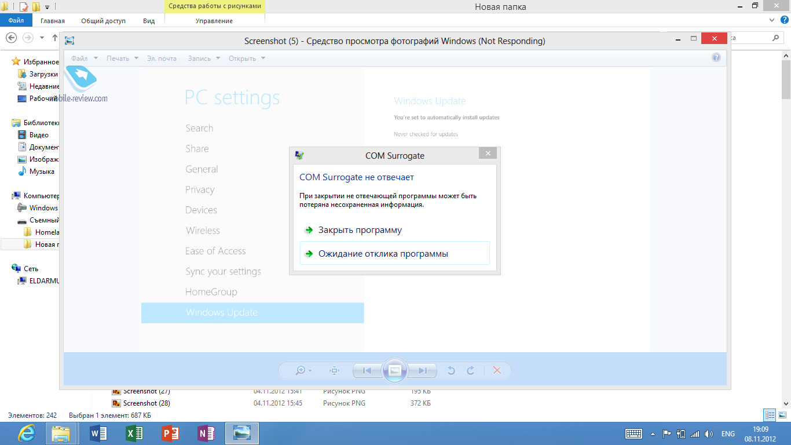Screen dimensions: 791x445
Task: Close the COM Surrogate dialog
Action: [488, 153]
